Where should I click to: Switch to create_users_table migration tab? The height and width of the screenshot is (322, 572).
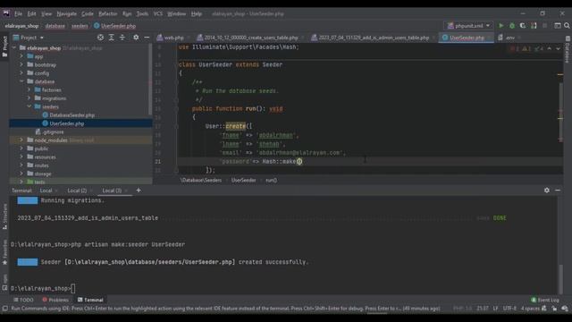tap(250, 38)
